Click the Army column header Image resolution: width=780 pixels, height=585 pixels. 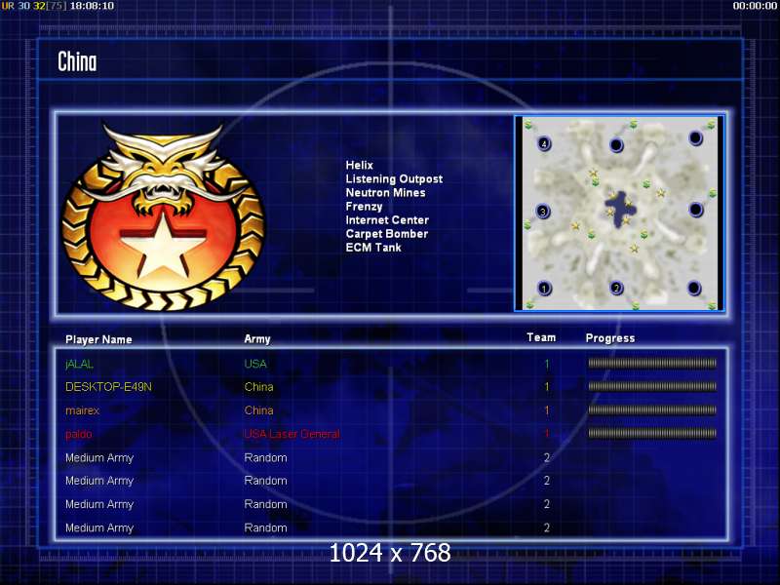coord(256,339)
